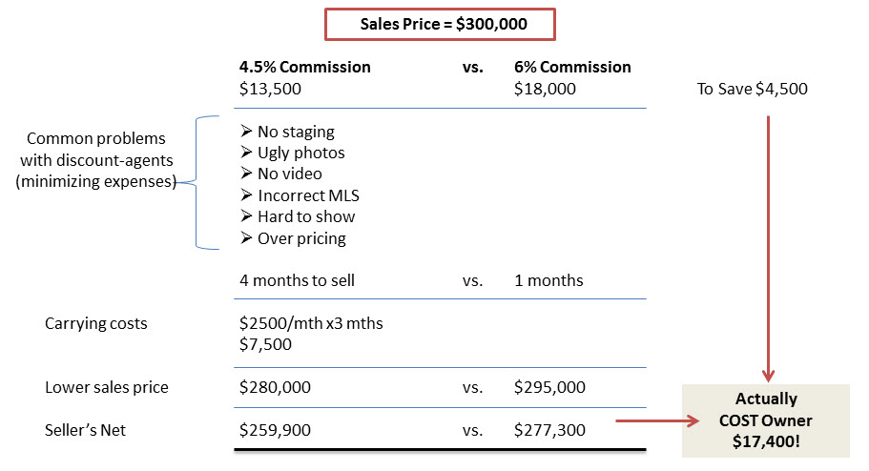This screenshot has width=869, height=471.
Task: Click the No staging arrow bullet
Action: [x=247, y=132]
